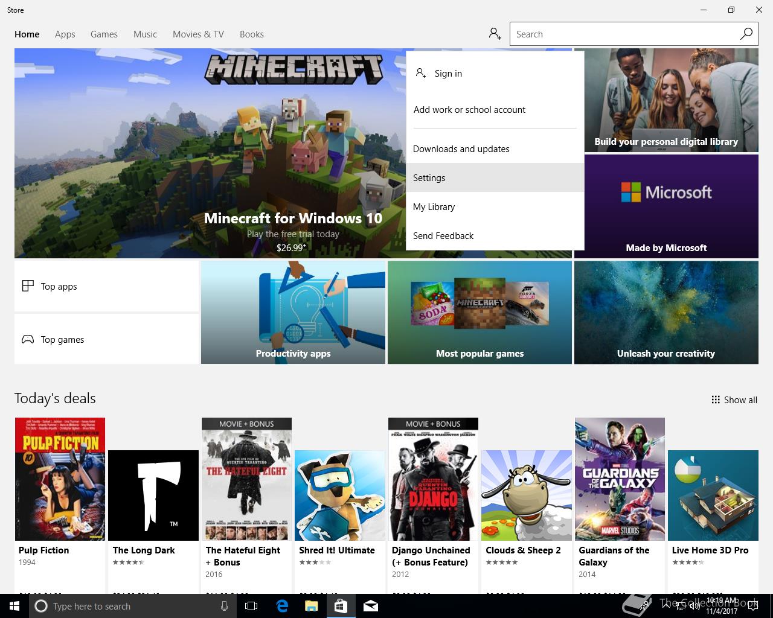Open the Most popular games tile
The width and height of the screenshot is (773, 618).
(480, 312)
